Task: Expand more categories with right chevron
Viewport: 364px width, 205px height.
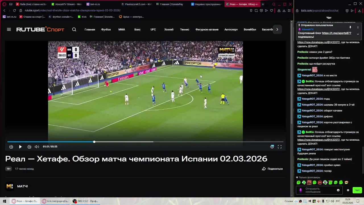Action: pyautogui.click(x=277, y=29)
